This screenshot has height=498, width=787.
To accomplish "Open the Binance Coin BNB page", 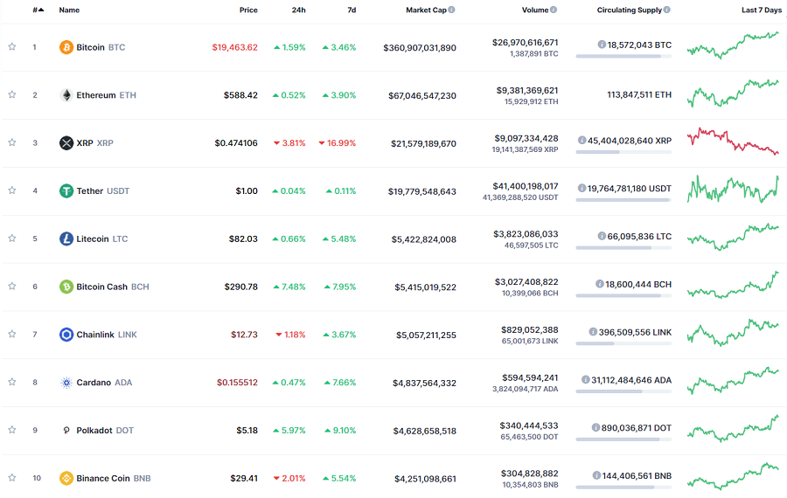I will tap(114, 478).
